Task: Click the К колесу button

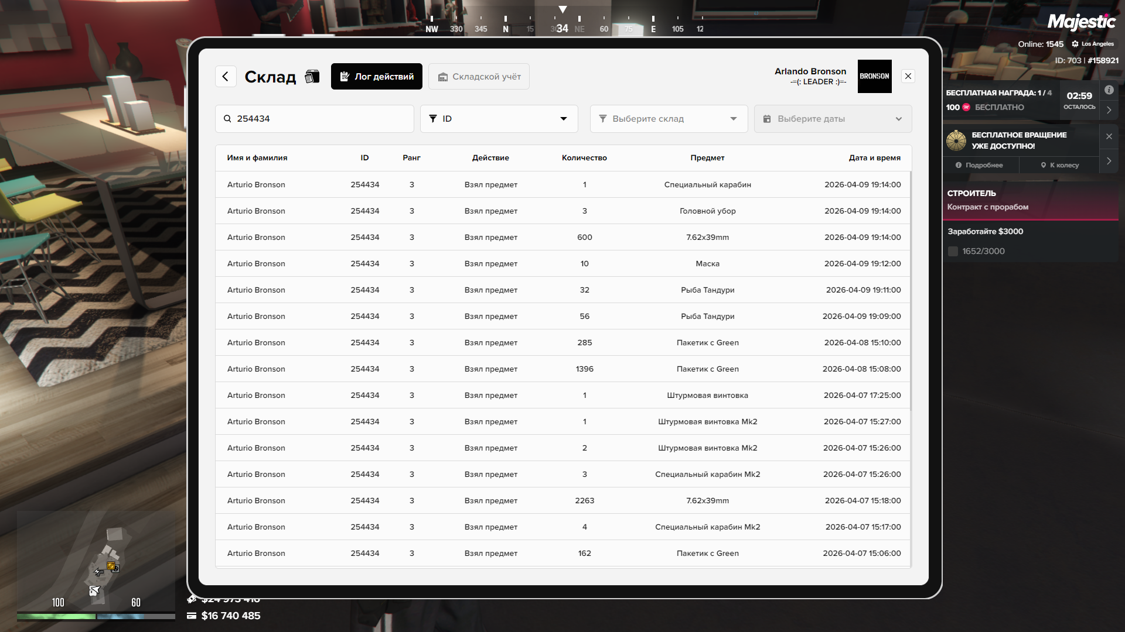Action: 1059,166
